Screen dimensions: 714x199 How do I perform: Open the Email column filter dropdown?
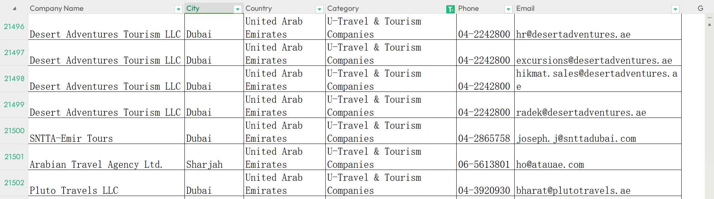[x=676, y=9]
